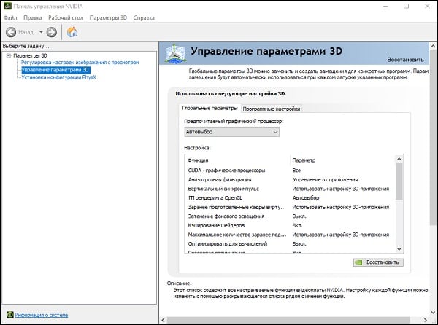Image resolution: width=438 pixels, height=325 pixels.
Task: Open the Файл menu
Action: (11, 17)
